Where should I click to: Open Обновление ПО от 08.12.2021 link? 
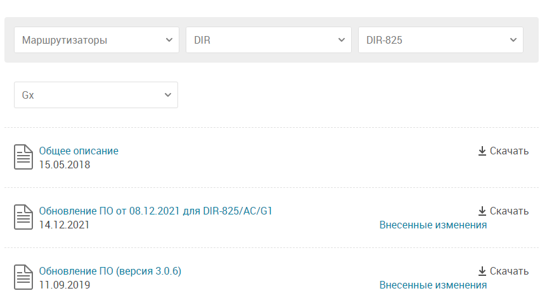[155, 211]
